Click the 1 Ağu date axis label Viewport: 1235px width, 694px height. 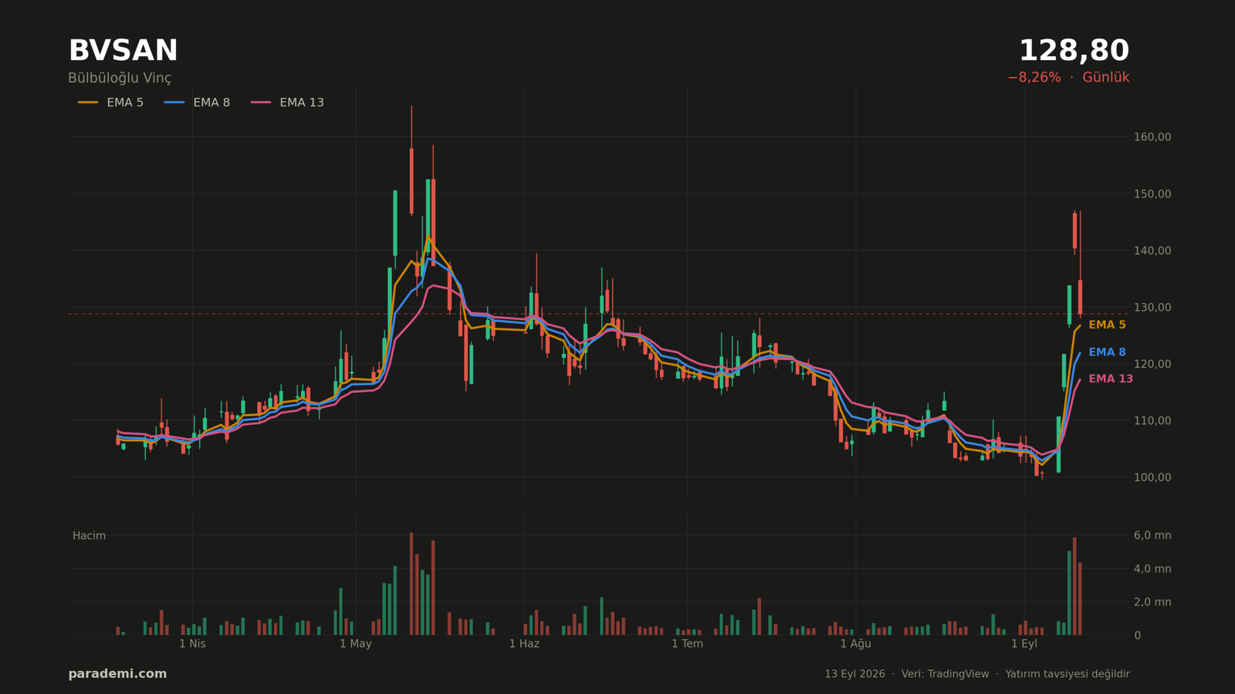(855, 644)
